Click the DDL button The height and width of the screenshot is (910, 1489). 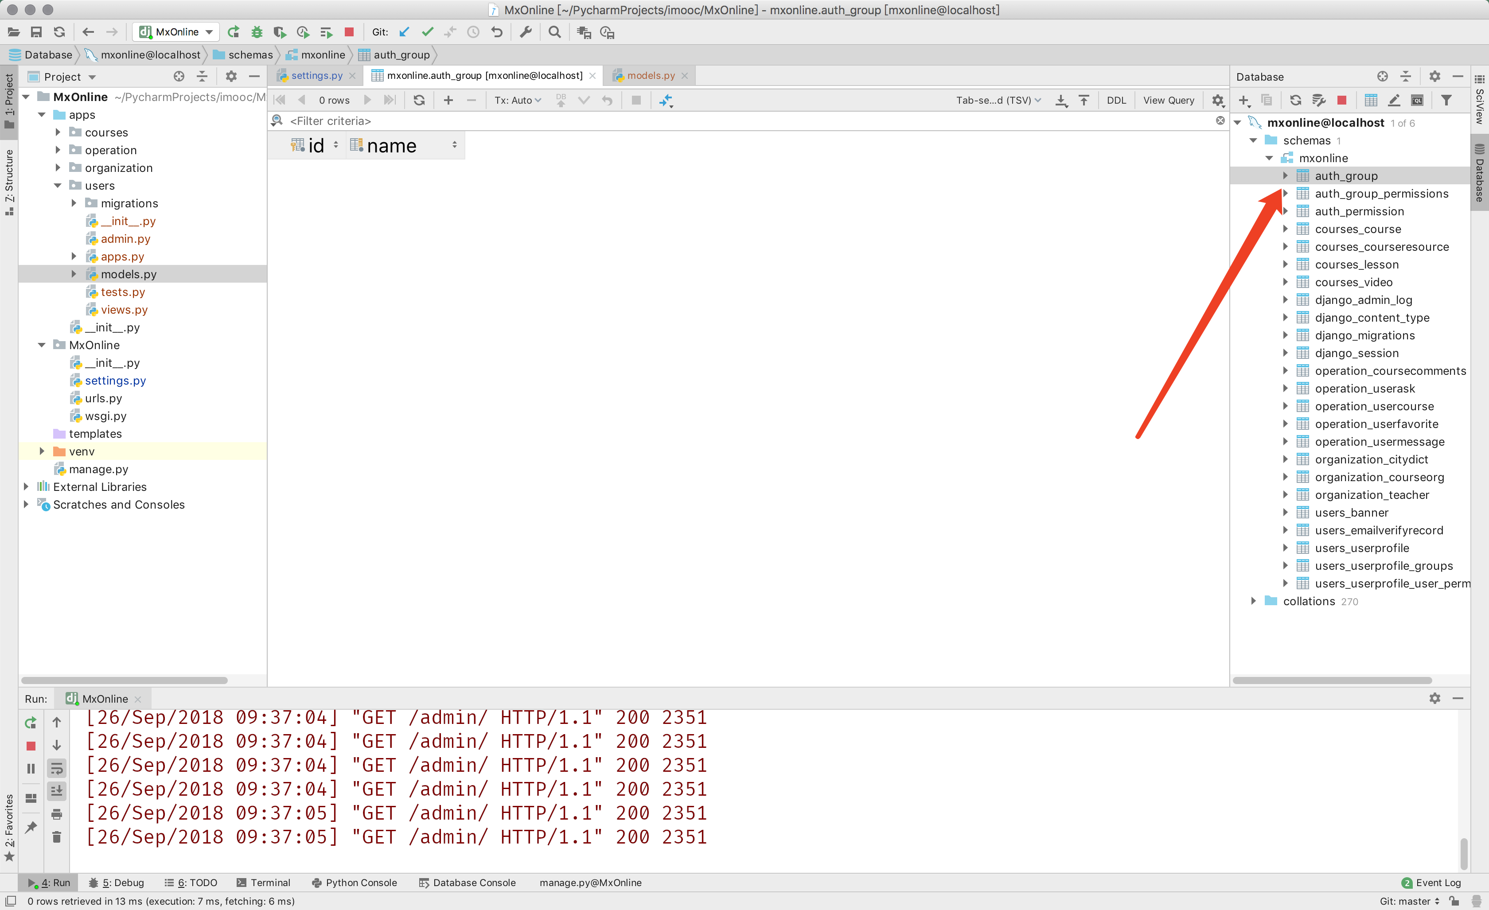(1115, 100)
